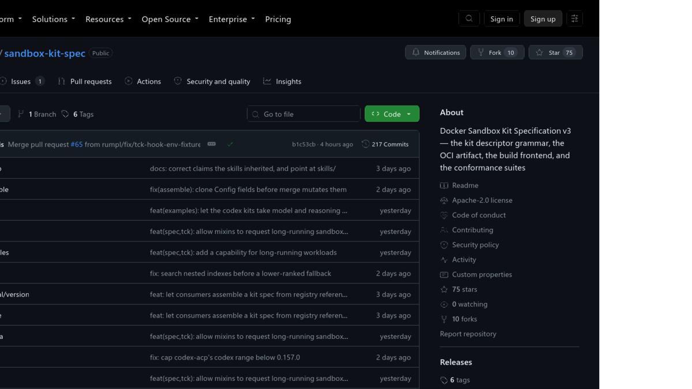692x389 pixels.
Task: Click the Notifications bell button
Action: (435, 52)
